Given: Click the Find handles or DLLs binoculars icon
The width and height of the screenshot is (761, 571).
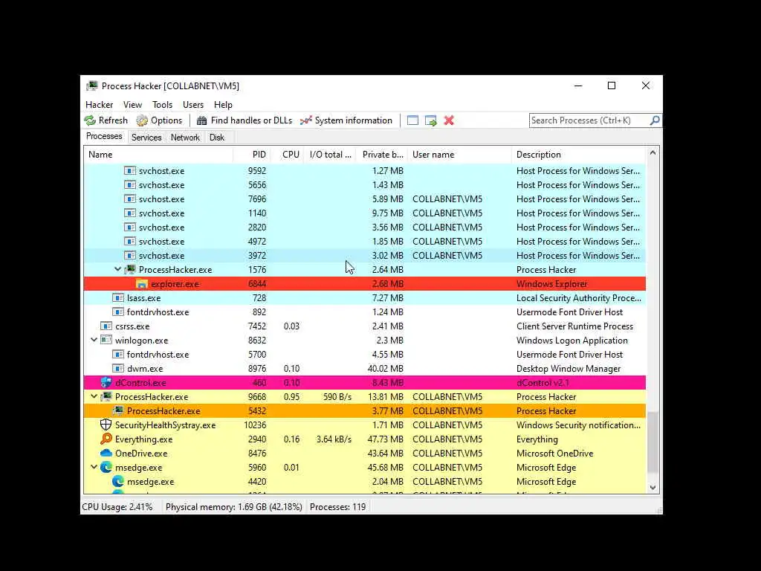Looking at the screenshot, I should 202,120.
